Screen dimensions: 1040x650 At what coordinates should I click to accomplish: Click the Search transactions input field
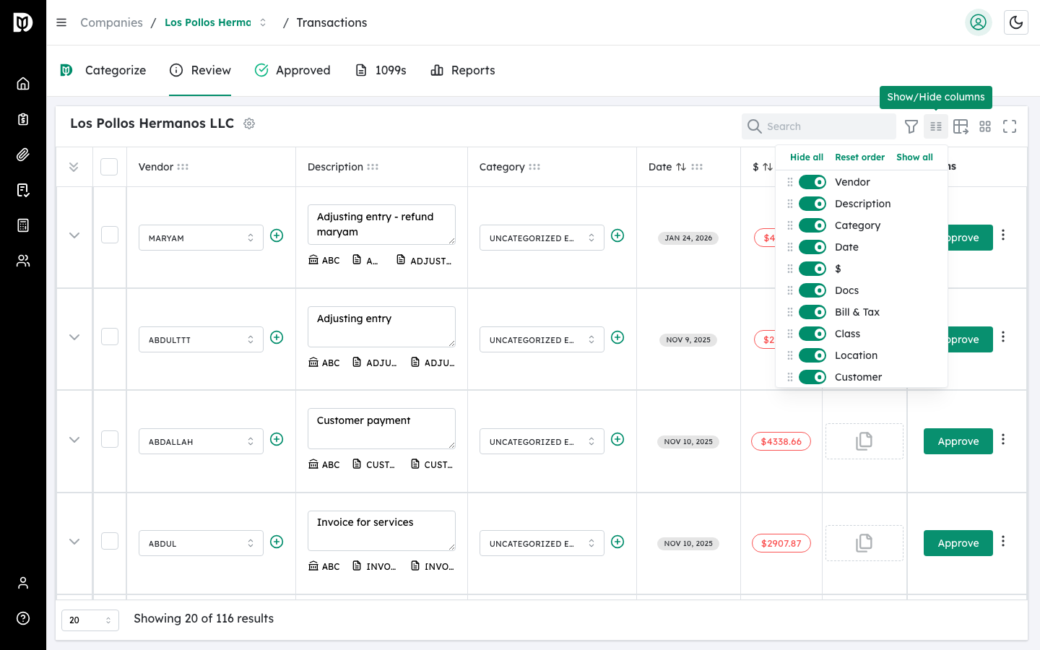point(818,126)
